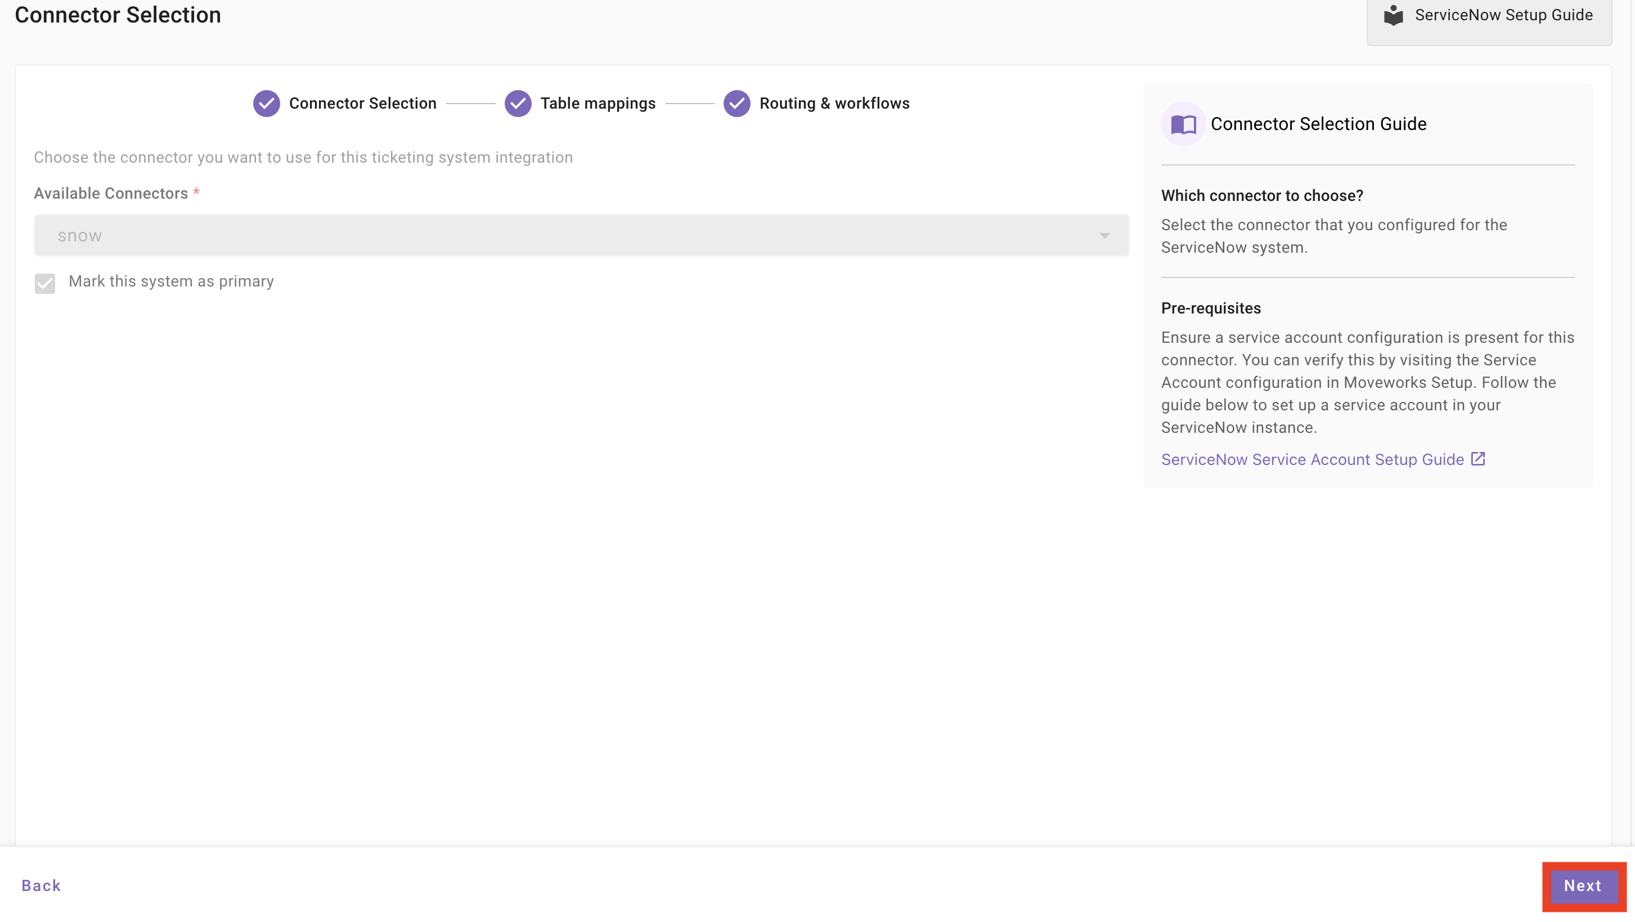
Task: Click the external link icon after Setup Guide link
Action: [x=1477, y=458]
